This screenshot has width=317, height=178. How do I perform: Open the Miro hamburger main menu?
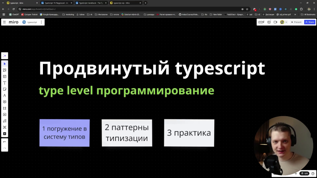tap(4, 22)
